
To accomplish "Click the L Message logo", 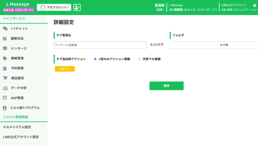I will point(18,4).
